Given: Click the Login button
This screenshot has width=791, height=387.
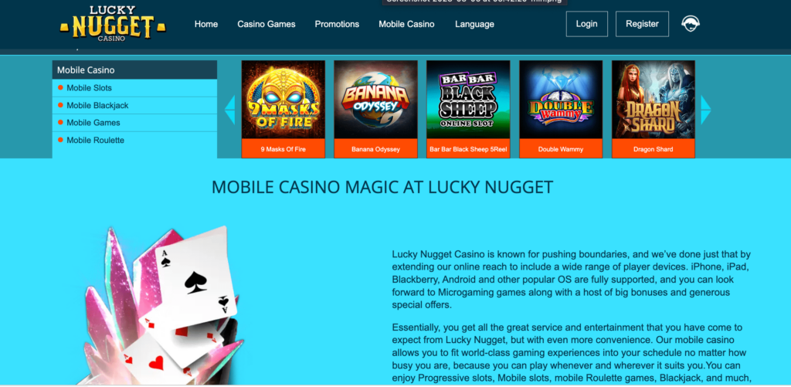Looking at the screenshot, I should coord(587,24).
